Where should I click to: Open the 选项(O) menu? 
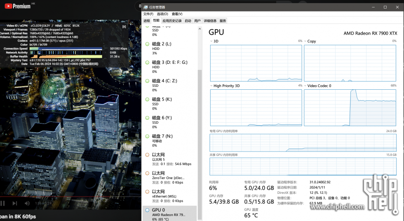162,14
